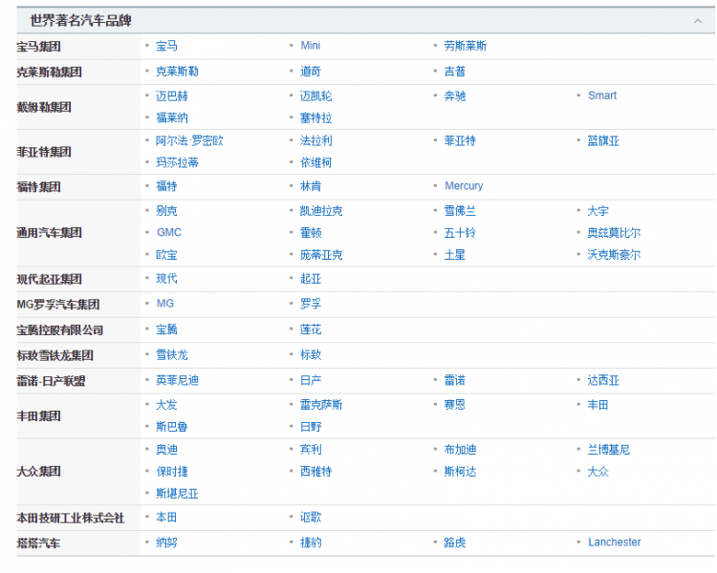Open the 丰田 brand link

tap(598, 405)
